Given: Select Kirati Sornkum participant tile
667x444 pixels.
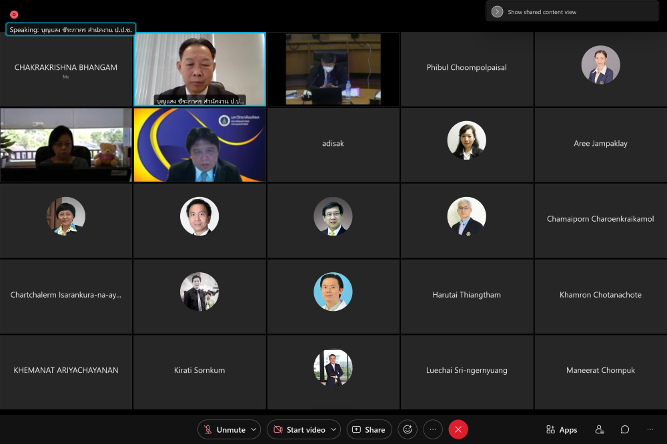Looking at the screenshot, I should pyautogui.click(x=199, y=371).
